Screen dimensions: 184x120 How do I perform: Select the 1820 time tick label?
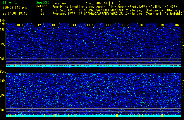(x=178, y=25)
